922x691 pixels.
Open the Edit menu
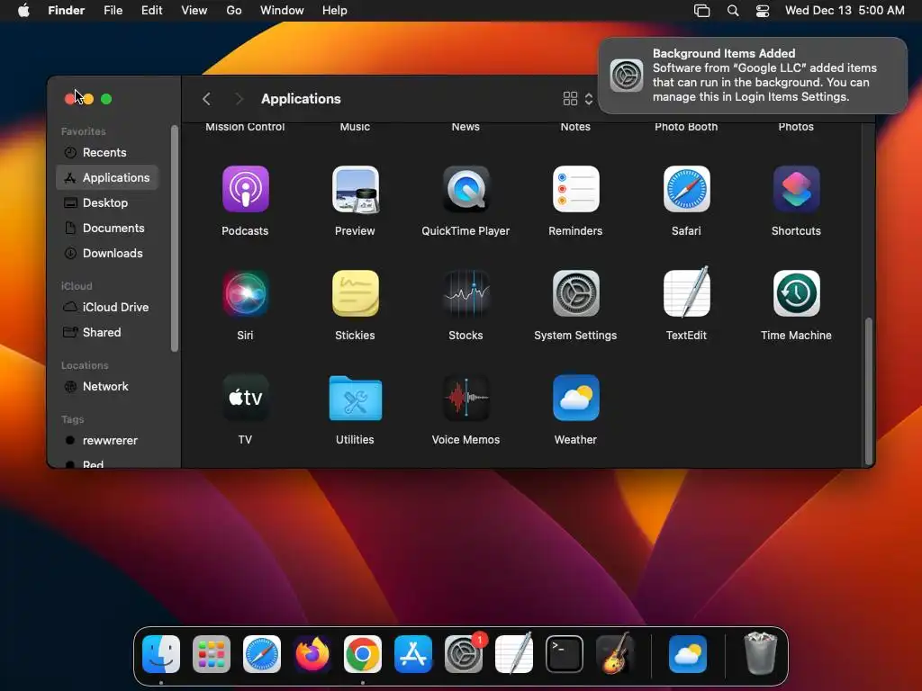[151, 11]
